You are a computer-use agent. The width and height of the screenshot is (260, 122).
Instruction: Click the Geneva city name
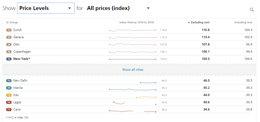(x=18, y=37)
